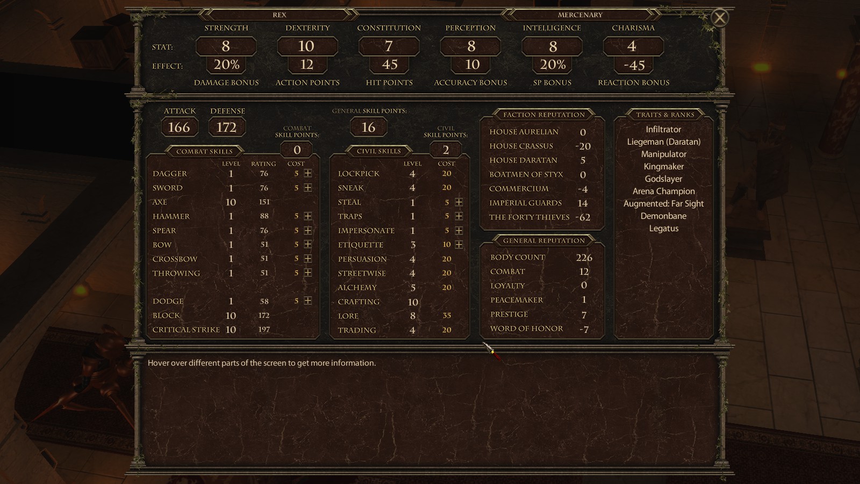The height and width of the screenshot is (484, 860).
Task: Select the Lockpick skill label
Action: click(359, 174)
